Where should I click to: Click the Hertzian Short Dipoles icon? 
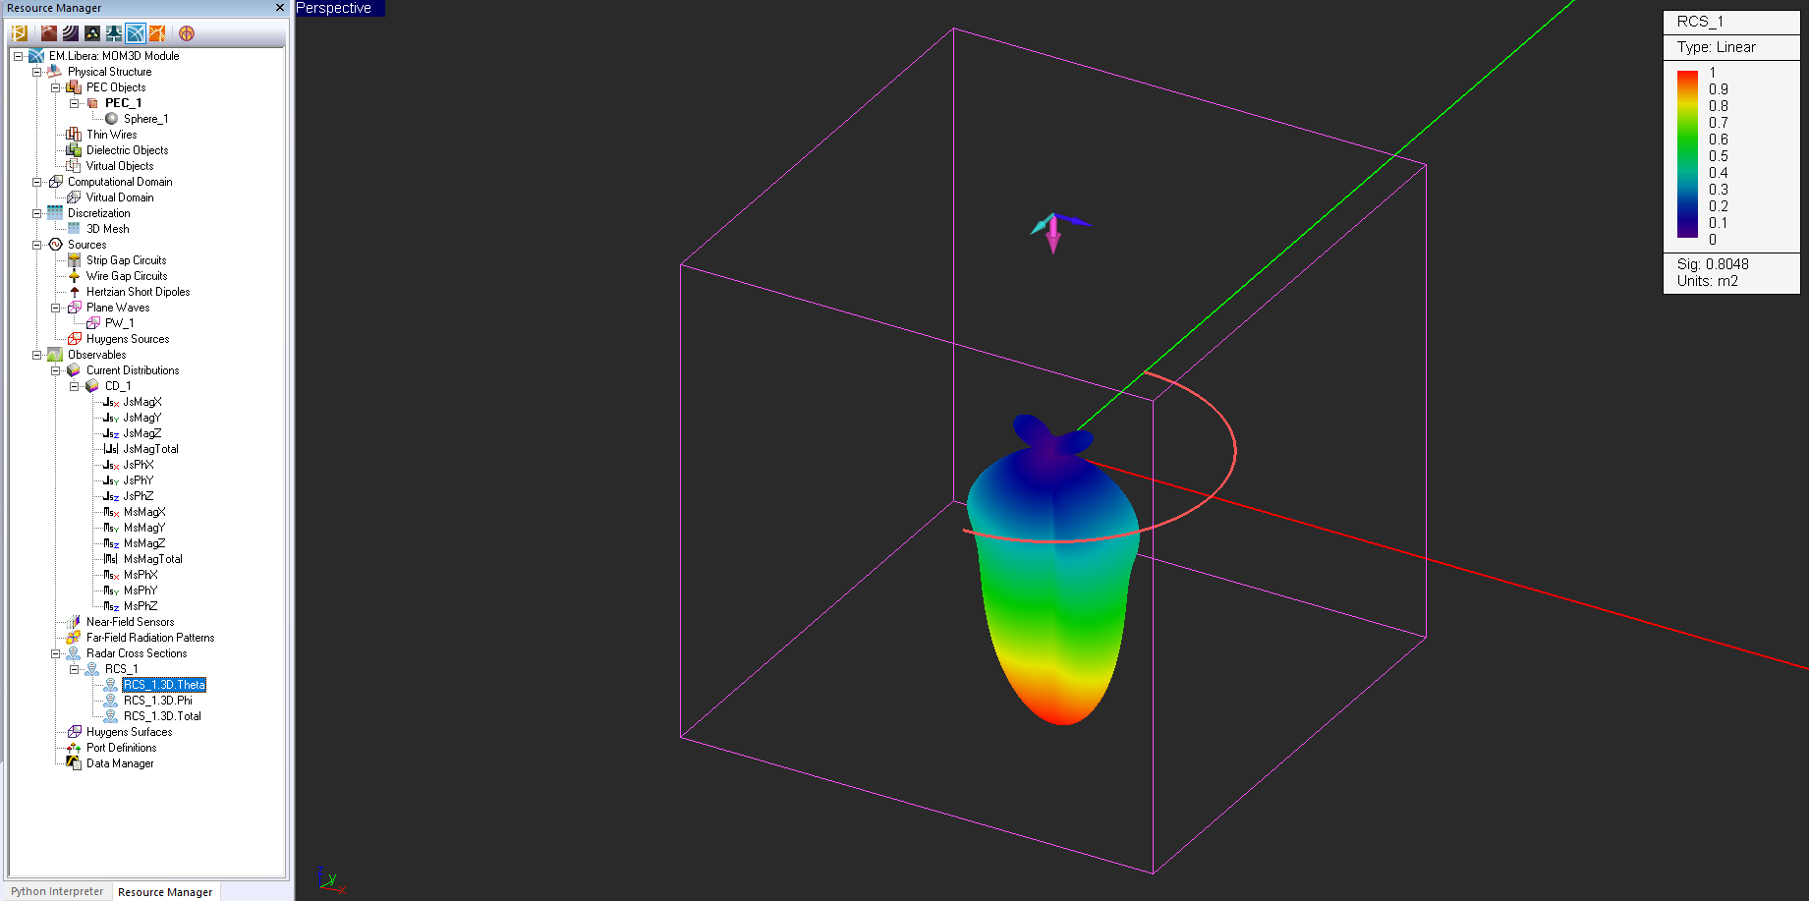[74, 292]
